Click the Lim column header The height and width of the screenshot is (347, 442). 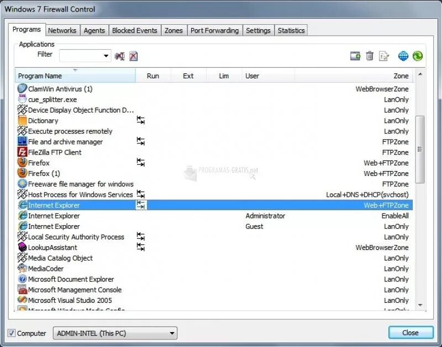[224, 76]
